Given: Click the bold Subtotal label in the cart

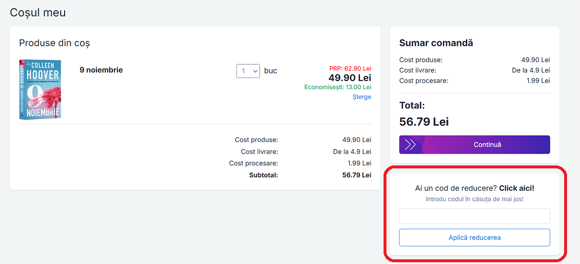Looking at the screenshot, I should click(x=263, y=175).
